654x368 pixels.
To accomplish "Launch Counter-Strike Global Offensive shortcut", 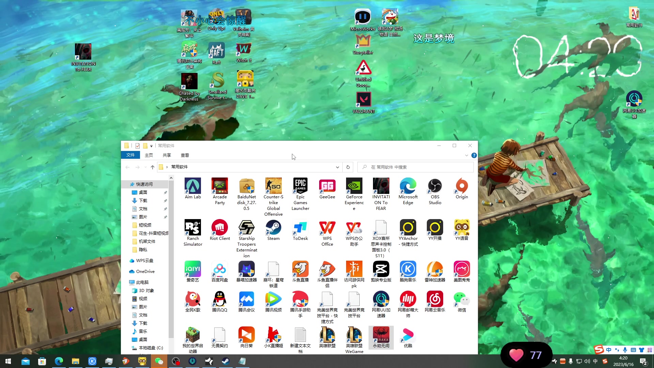I will point(274,197).
